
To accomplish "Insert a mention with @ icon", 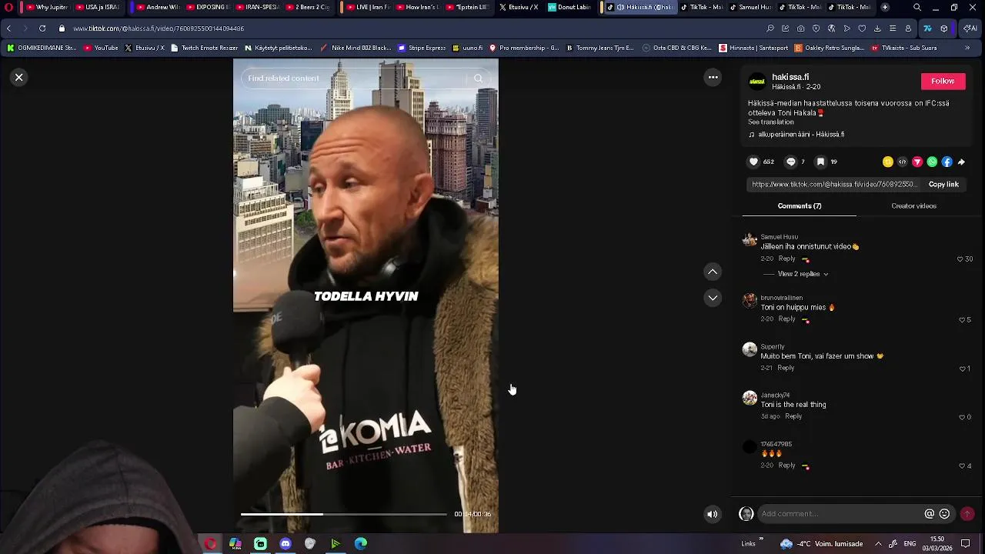I will tap(930, 514).
